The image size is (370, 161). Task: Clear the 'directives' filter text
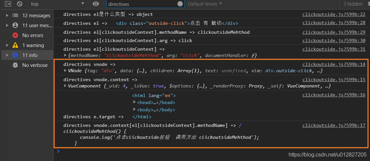[x=180, y=4]
